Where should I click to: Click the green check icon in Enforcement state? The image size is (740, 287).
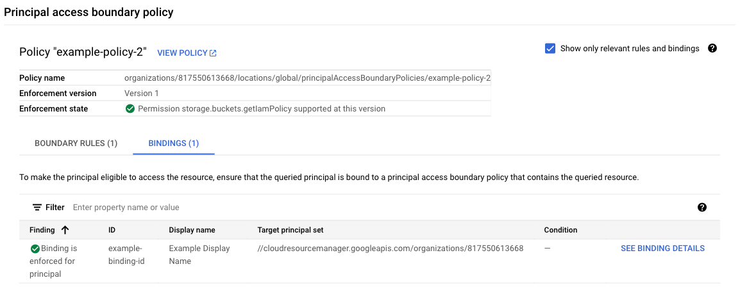coord(131,109)
